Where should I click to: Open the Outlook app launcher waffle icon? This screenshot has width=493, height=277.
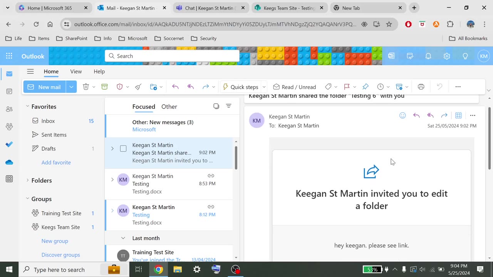pos(9,56)
